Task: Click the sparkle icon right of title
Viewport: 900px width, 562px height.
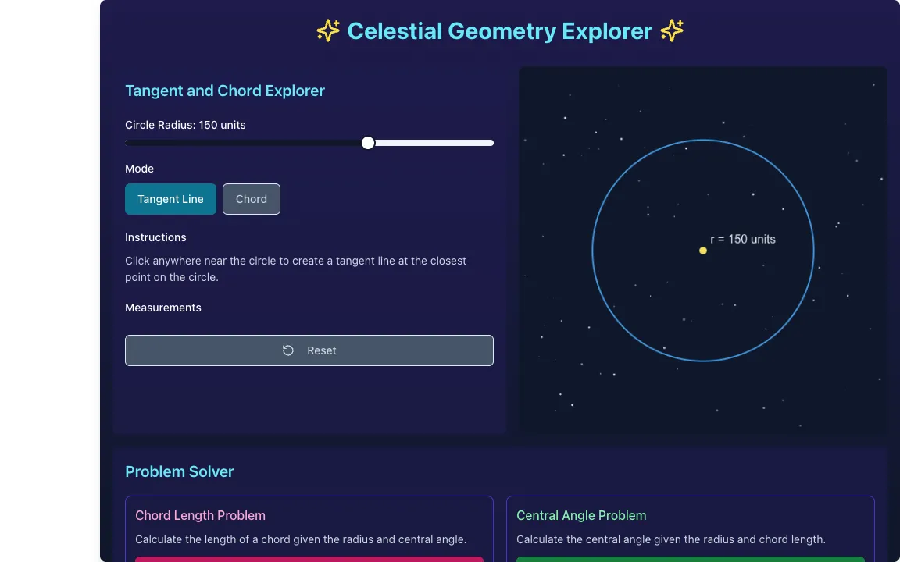Action: pos(672,30)
